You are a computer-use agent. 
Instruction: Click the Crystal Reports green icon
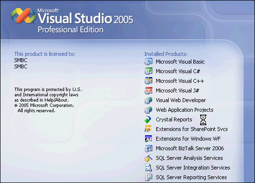(x=148, y=119)
